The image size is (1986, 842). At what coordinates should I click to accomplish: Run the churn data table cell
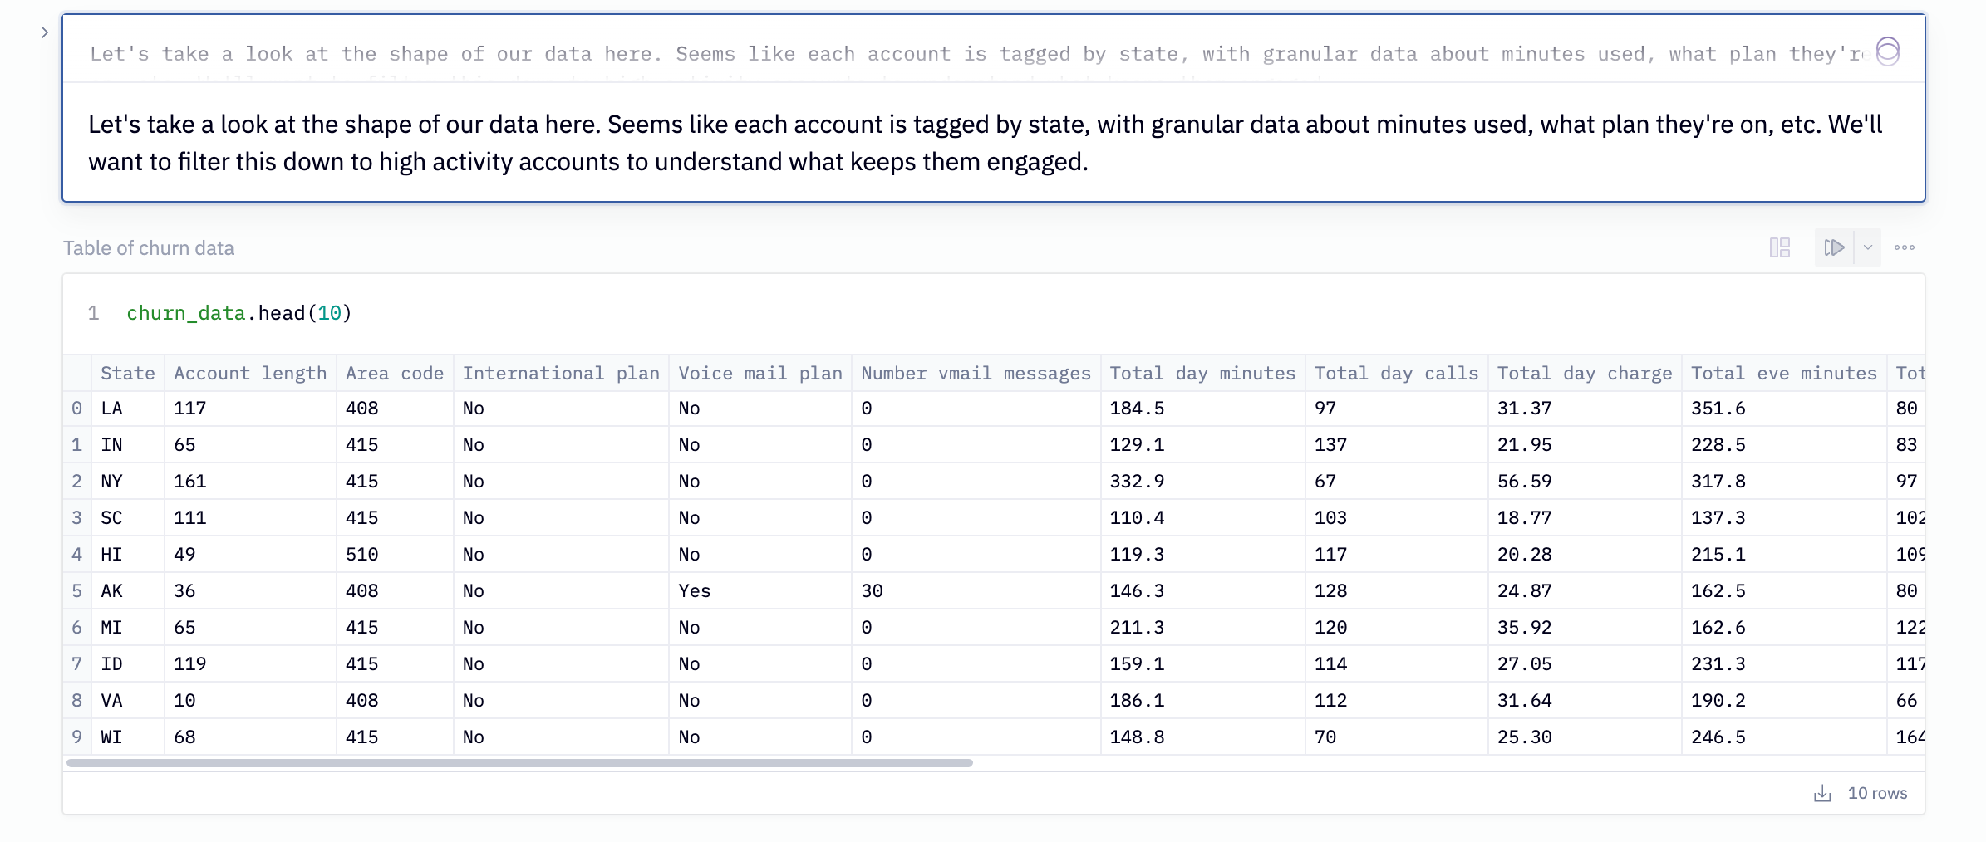(1835, 247)
